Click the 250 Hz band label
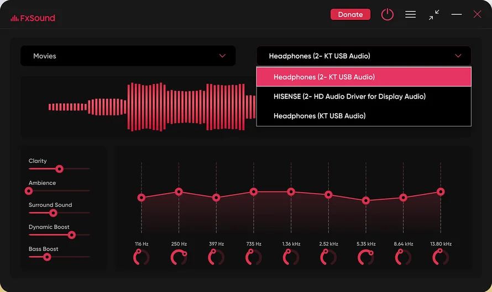Image resolution: width=492 pixels, height=292 pixels. pyautogui.click(x=179, y=244)
